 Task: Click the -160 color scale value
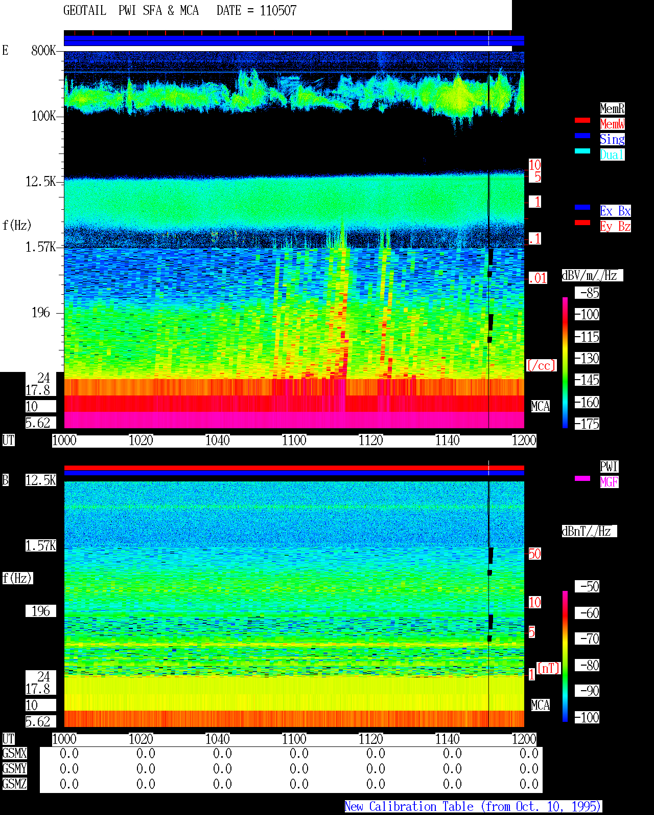pos(587,402)
